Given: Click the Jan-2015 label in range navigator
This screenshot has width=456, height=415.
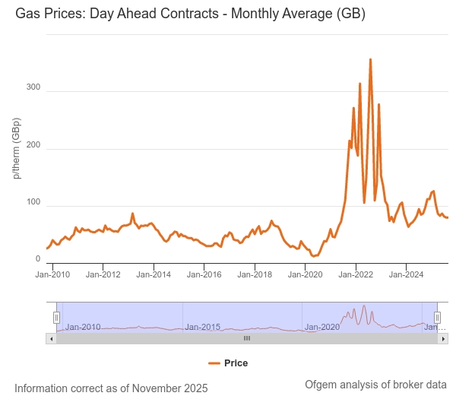Looking at the screenshot, I should click(203, 327).
